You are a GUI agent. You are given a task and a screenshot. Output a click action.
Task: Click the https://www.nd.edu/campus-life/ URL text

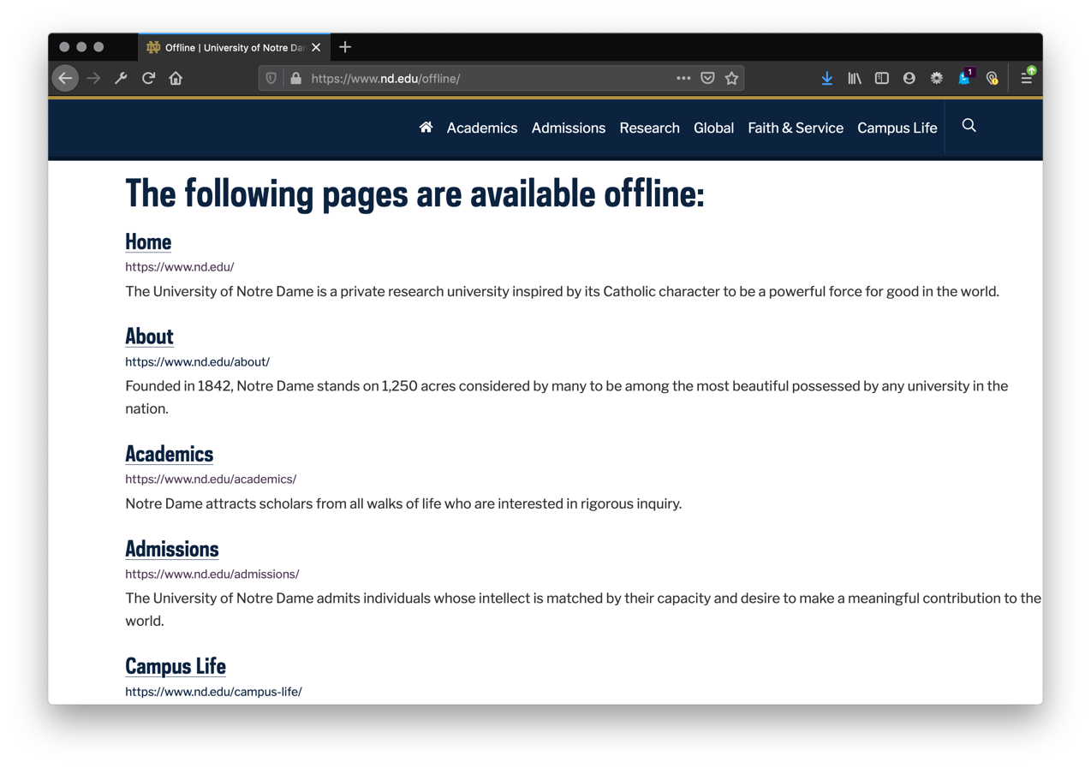coord(214,692)
